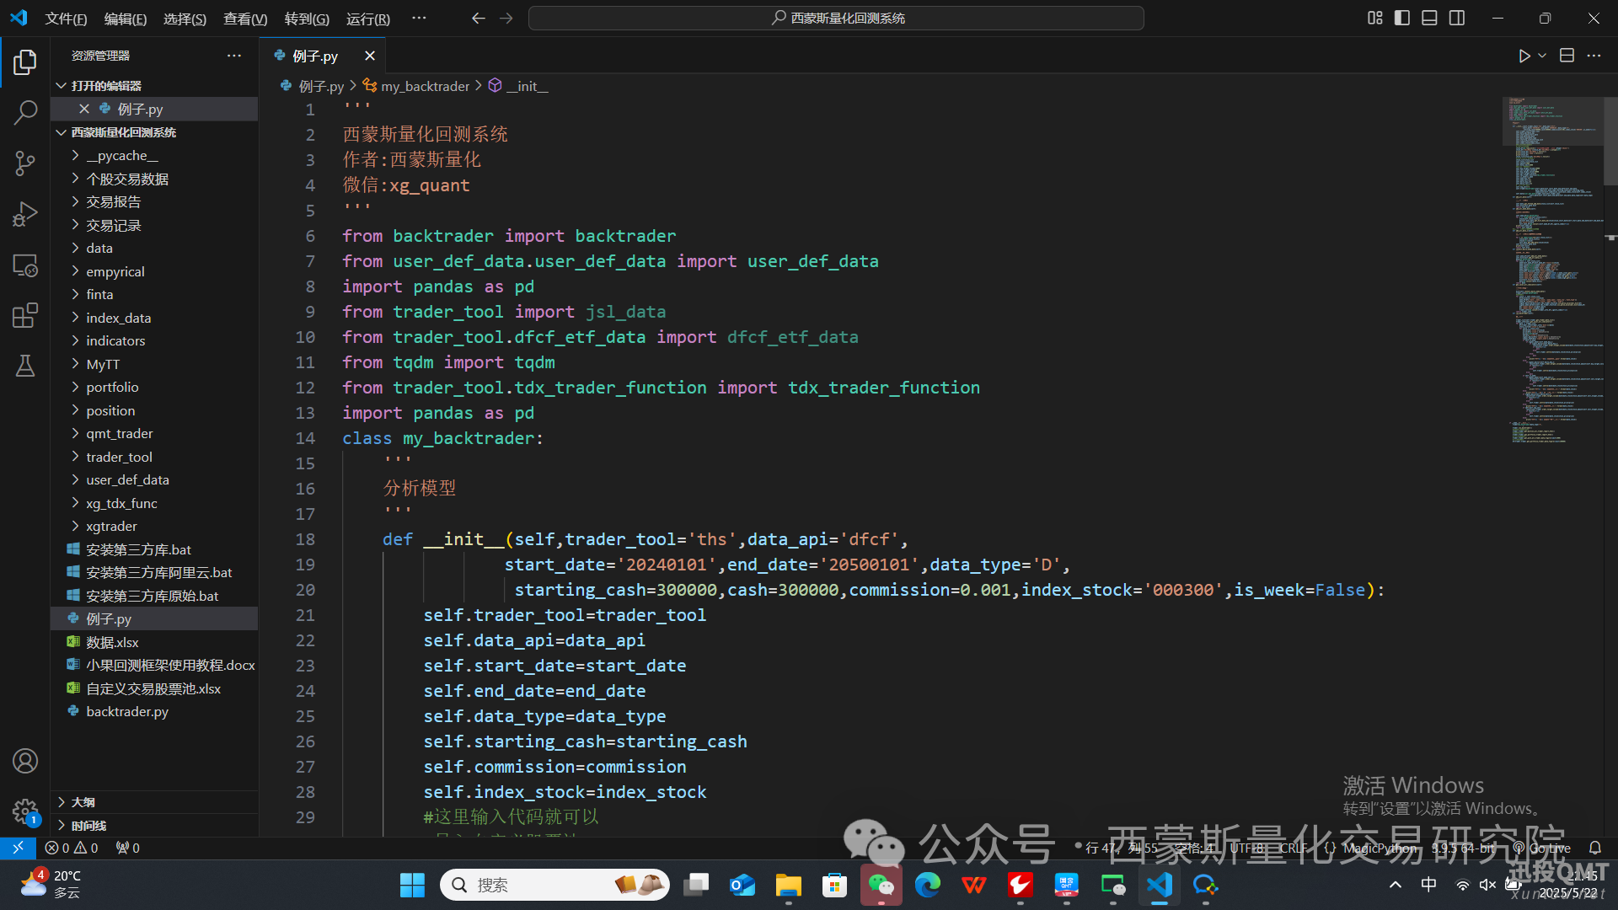Open the 转到(G) menu

click(307, 19)
